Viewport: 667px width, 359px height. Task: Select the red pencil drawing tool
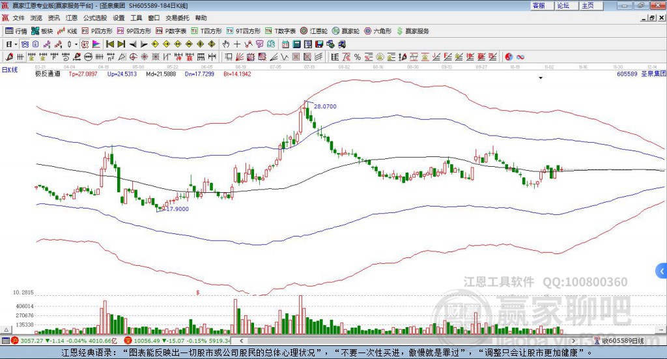[x=9, y=57]
